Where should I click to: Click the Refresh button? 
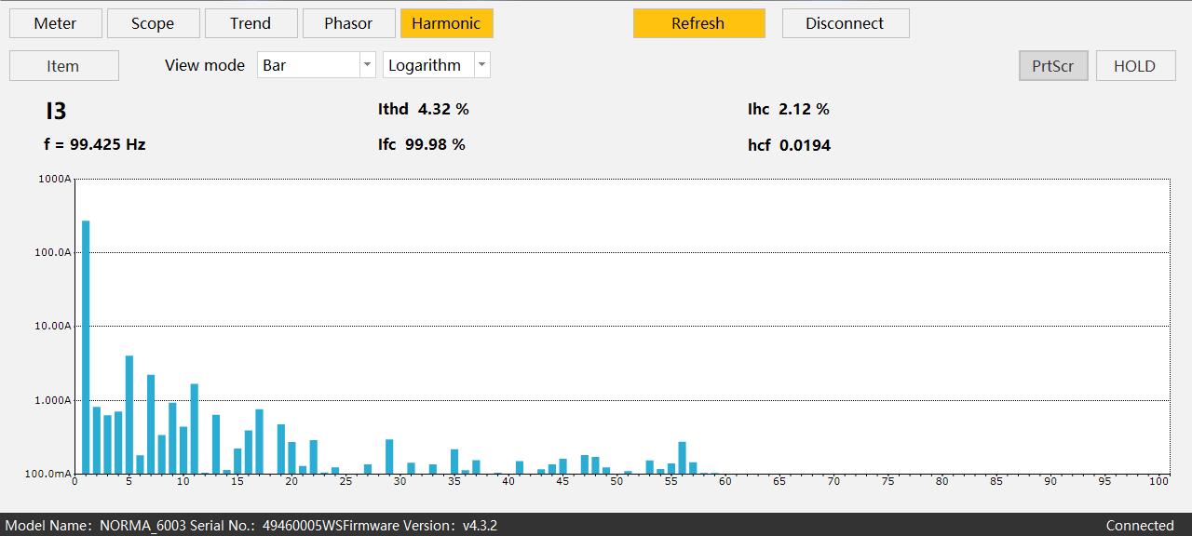tap(698, 23)
